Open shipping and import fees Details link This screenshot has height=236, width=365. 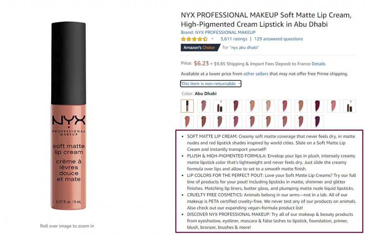pos(318,64)
